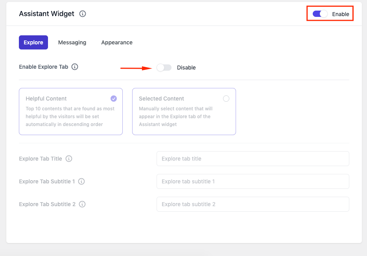Click the info icon beside Explore Tab Title
The image size is (367, 256).
(69, 159)
